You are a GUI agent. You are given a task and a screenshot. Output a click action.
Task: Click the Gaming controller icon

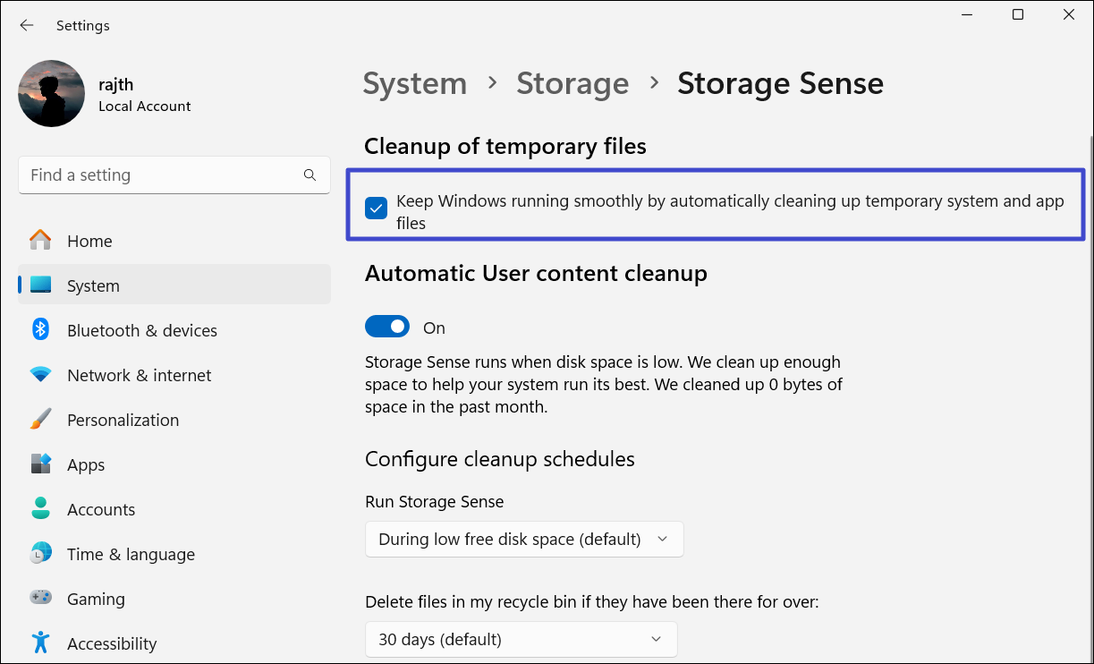[x=40, y=599]
